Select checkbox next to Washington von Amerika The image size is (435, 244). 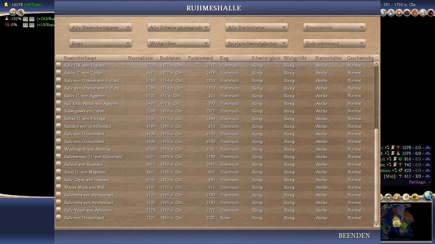(59, 149)
